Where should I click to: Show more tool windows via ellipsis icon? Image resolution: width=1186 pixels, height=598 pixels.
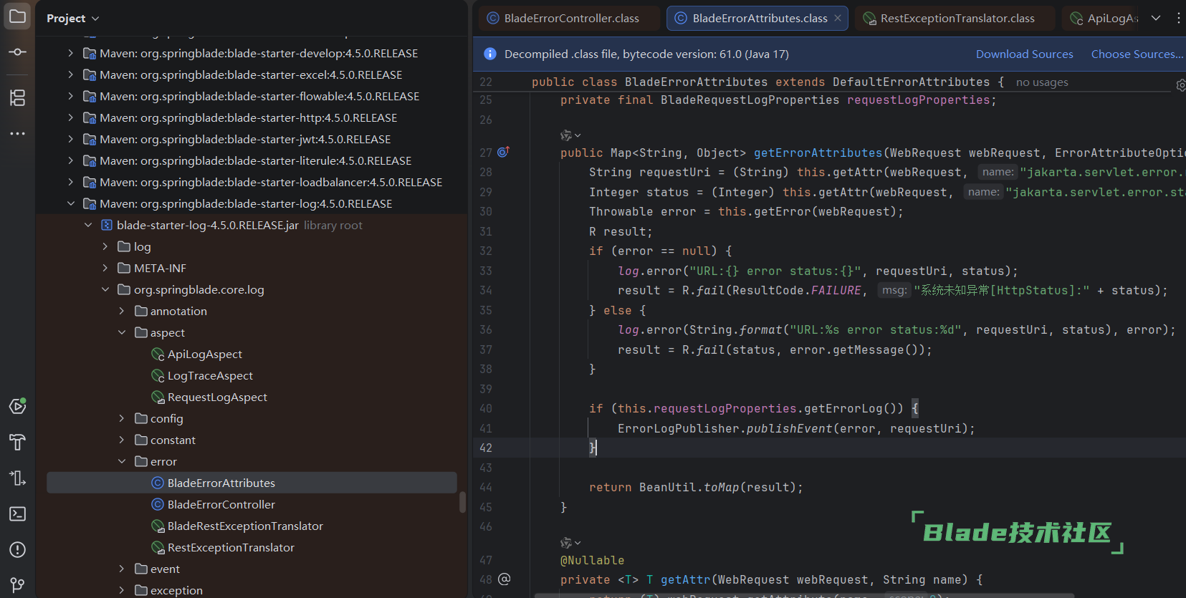(x=17, y=133)
